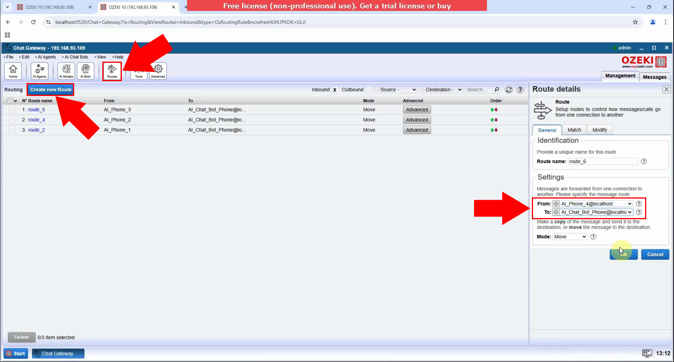This screenshot has height=362, width=674.
Task: Expand the select-all dropdown arrow
Action: 16,101
